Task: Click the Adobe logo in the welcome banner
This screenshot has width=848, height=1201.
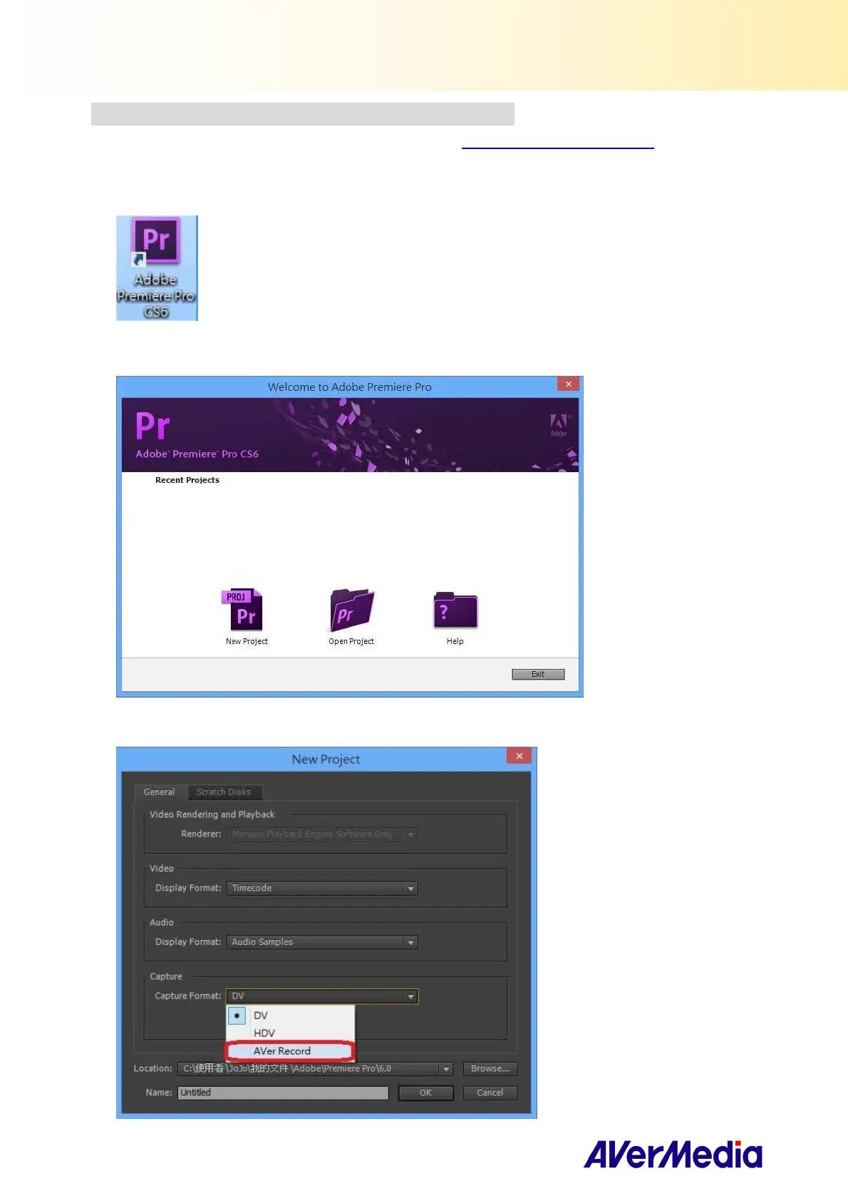Action: pos(559,424)
